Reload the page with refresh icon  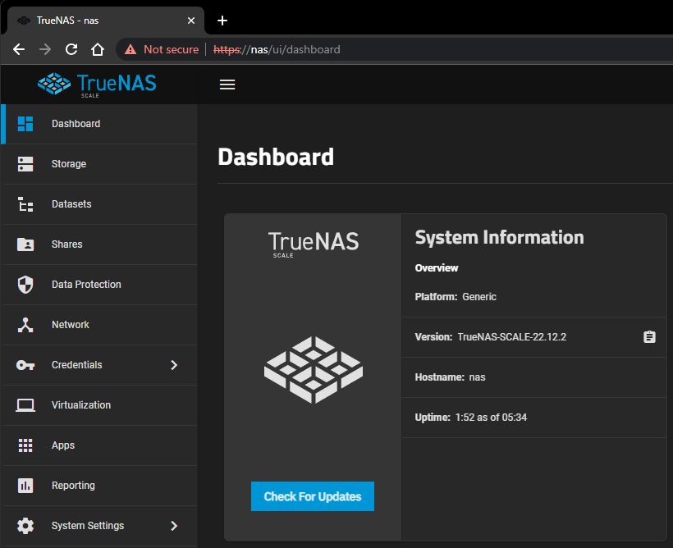coord(71,49)
